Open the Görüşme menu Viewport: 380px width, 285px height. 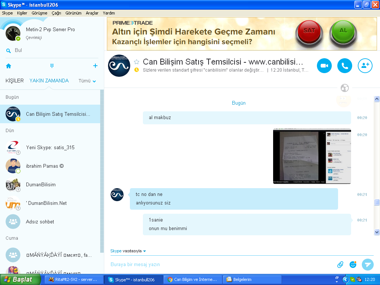pos(39,13)
